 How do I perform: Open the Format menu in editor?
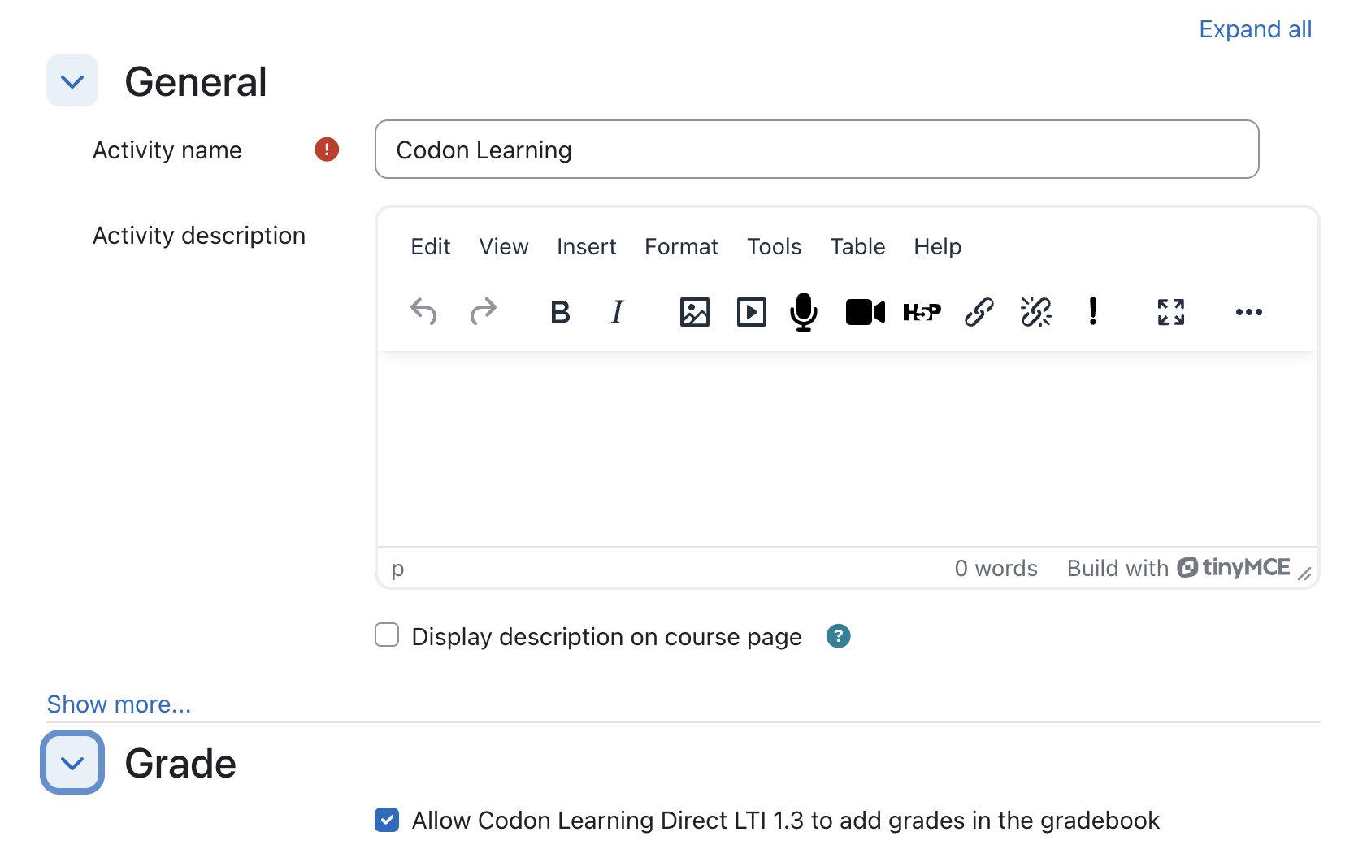click(682, 246)
